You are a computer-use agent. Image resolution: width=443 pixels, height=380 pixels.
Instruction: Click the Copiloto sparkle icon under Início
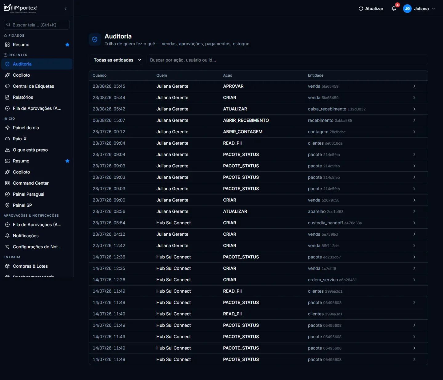click(x=7, y=172)
